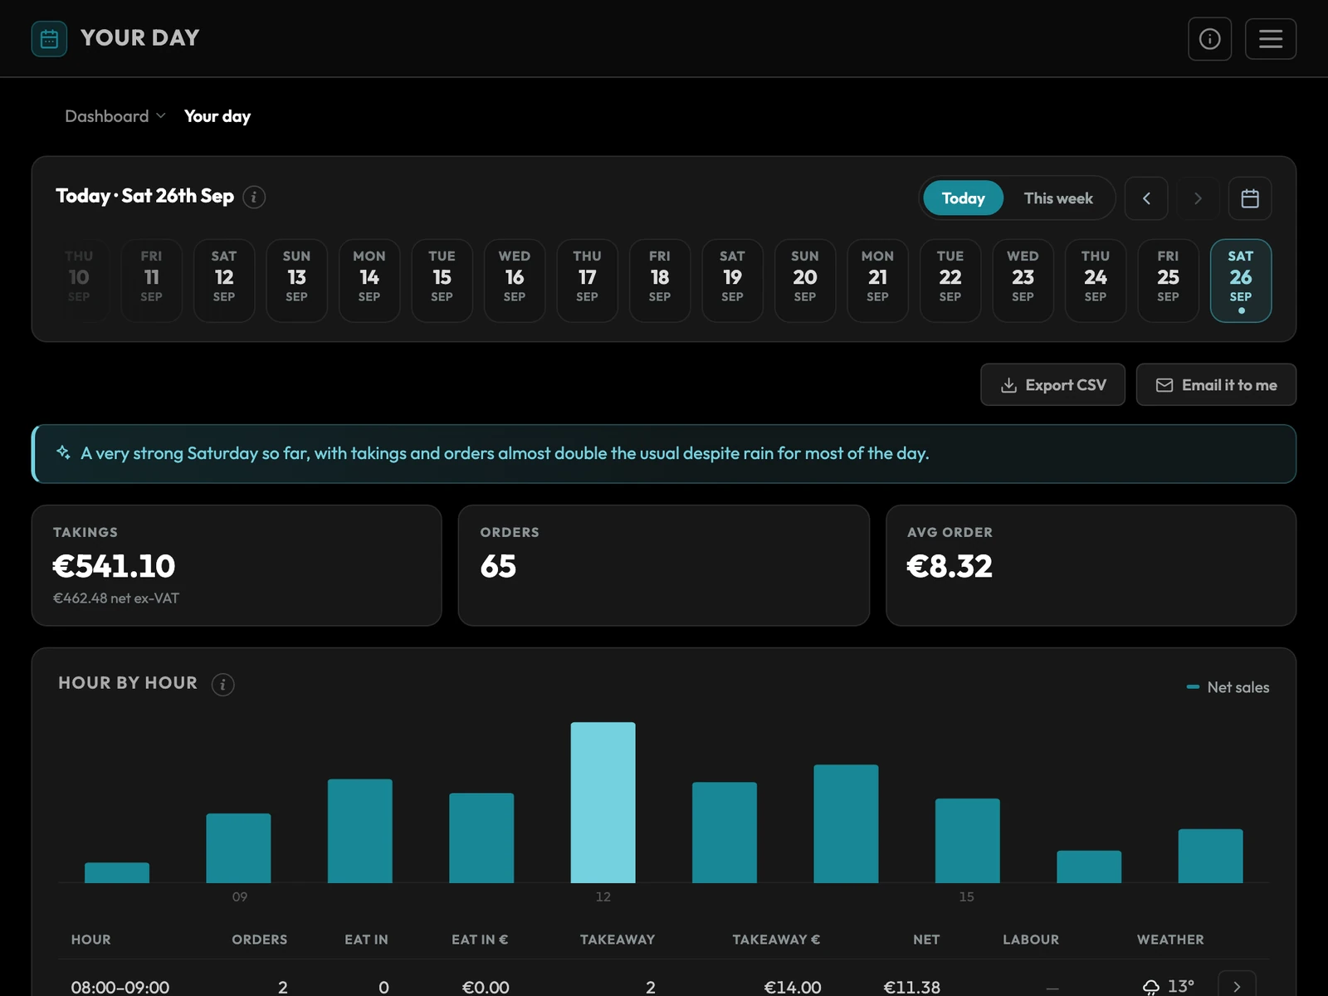Show info about Hour by Hour chart
This screenshot has width=1328, height=996.
click(222, 685)
